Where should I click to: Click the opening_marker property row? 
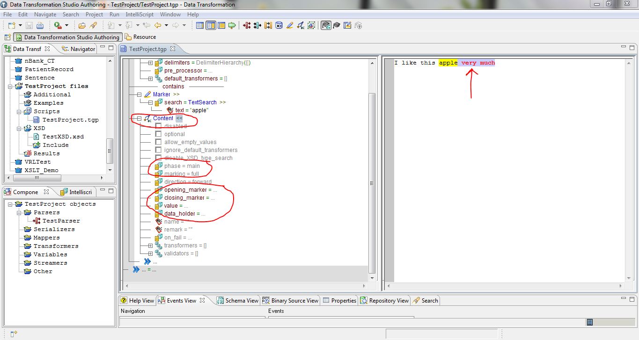click(x=186, y=190)
